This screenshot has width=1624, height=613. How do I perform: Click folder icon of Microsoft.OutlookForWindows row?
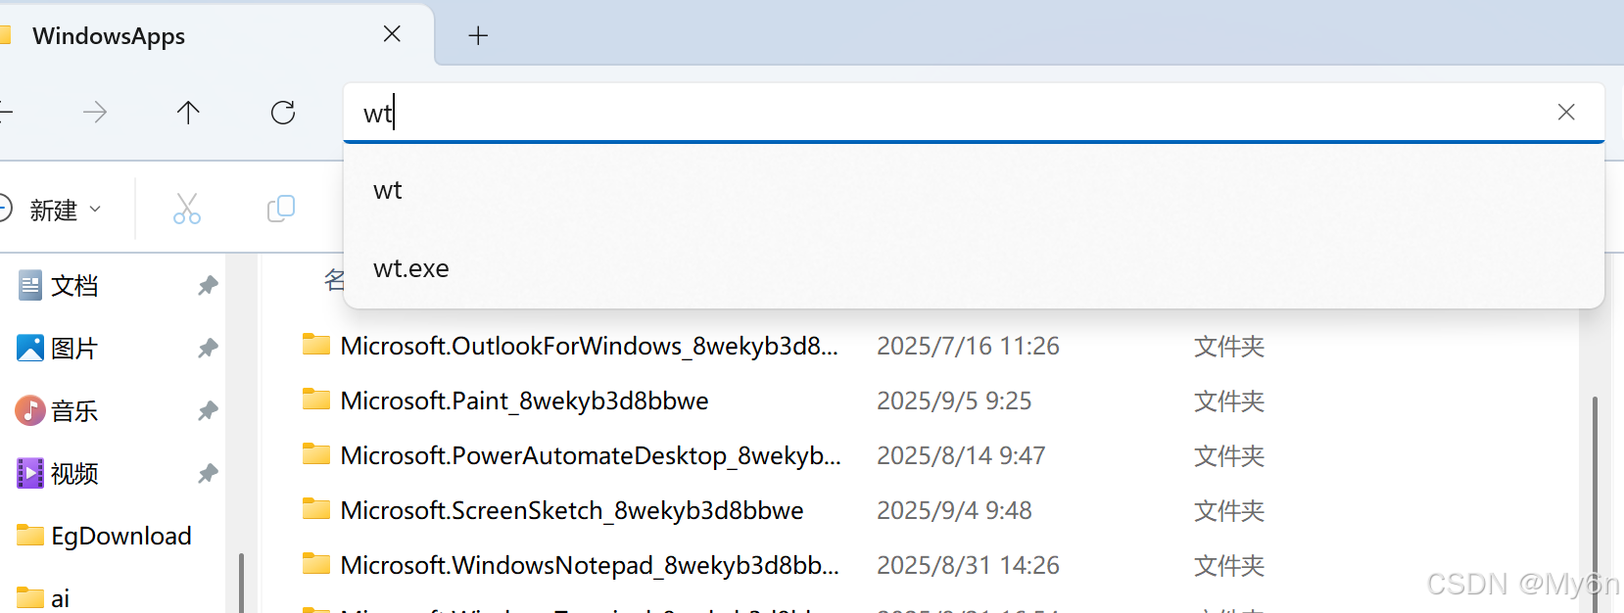coord(315,345)
